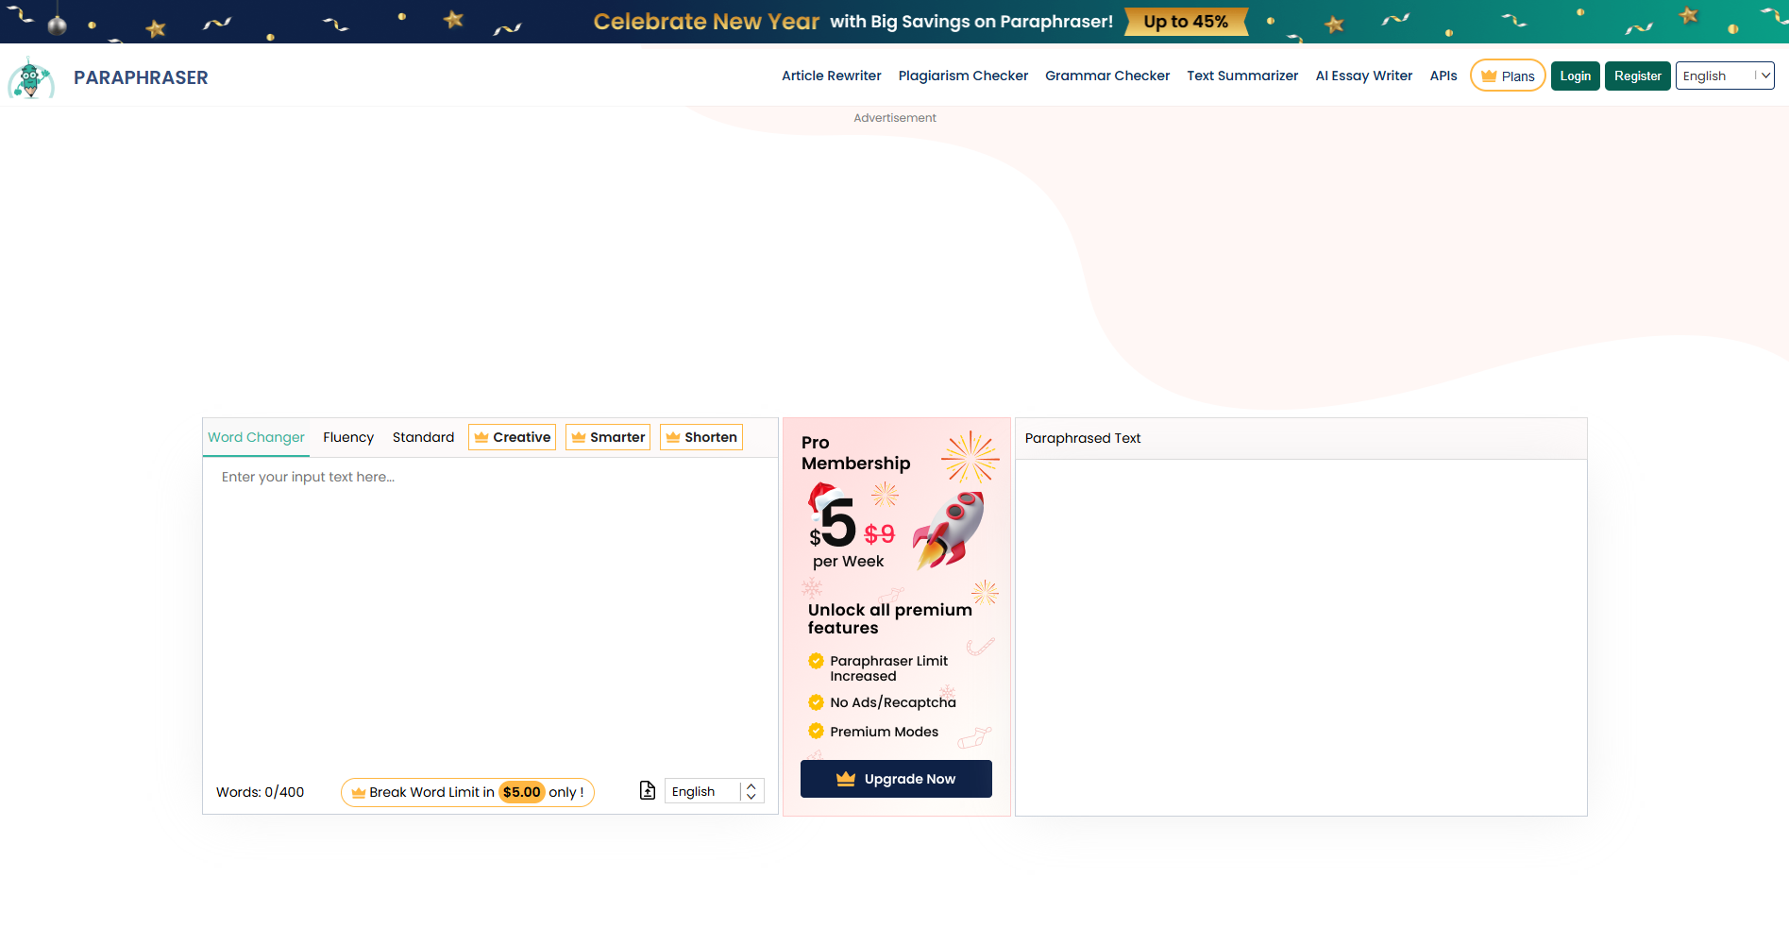The height and width of the screenshot is (928, 1789).
Task: Switch to the Fluency mode tab
Action: 348,437
